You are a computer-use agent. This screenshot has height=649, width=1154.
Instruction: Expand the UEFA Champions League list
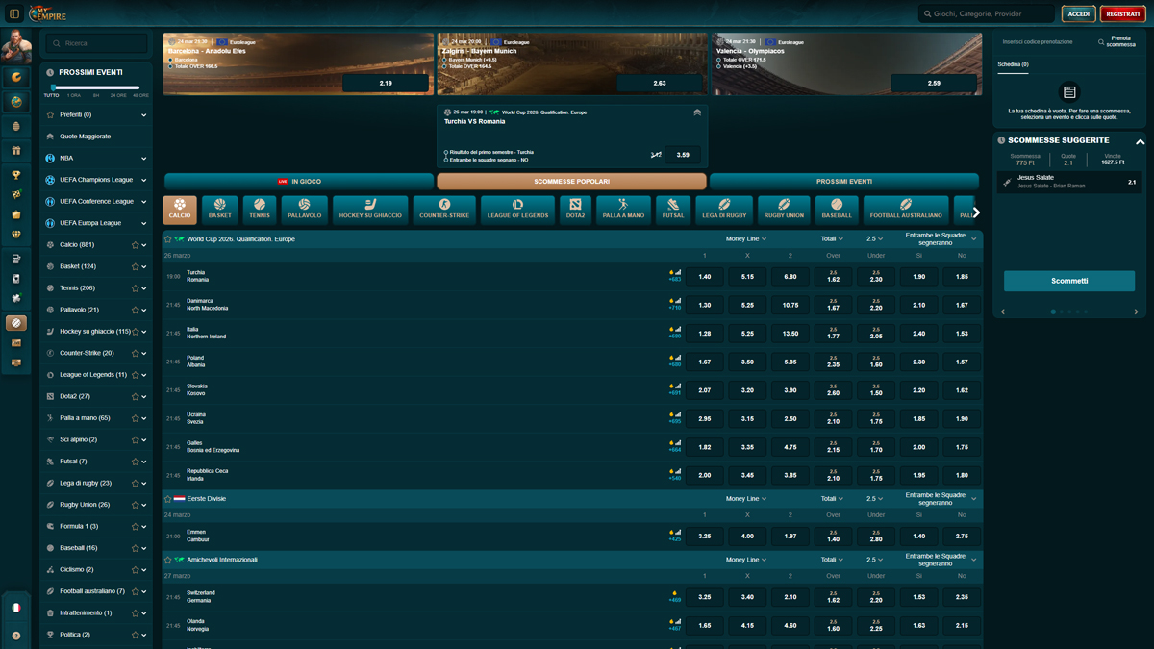tap(144, 180)
